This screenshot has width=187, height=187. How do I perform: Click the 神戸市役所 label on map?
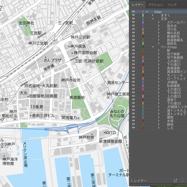71,80
